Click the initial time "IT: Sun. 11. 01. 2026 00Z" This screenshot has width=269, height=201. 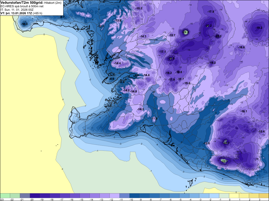(x=17, y=10)
